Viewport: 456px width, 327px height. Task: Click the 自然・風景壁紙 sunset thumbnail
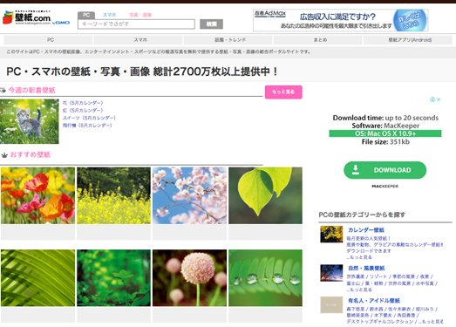pos(331,273)
